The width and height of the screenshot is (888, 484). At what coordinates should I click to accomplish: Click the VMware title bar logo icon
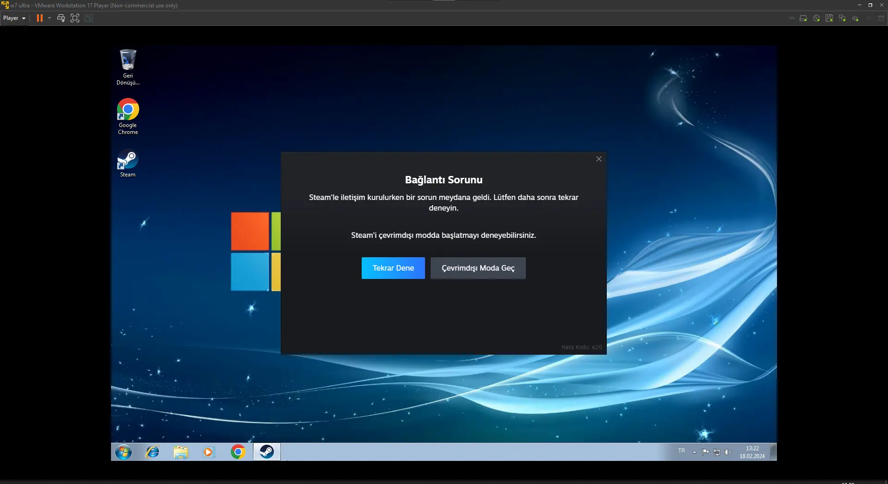[5, 5]
